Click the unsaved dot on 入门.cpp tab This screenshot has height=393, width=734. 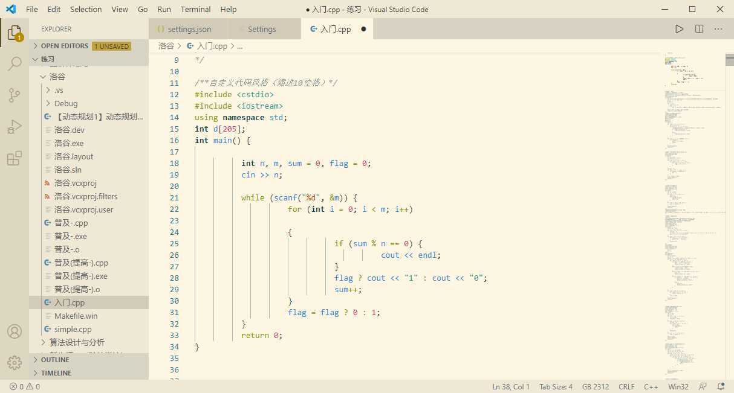(x=363, y=29)
